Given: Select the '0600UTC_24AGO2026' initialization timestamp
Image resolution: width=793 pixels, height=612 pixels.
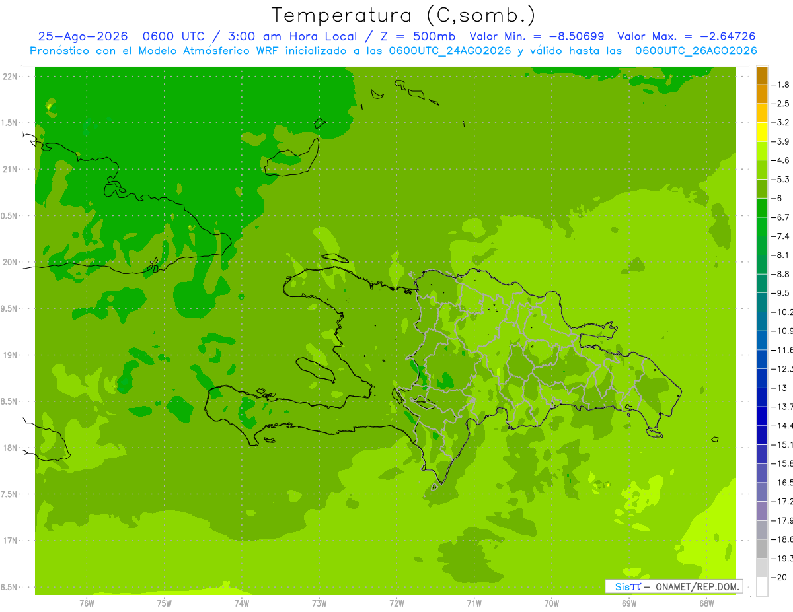Looking at the screenshot, I should point(450,51).
